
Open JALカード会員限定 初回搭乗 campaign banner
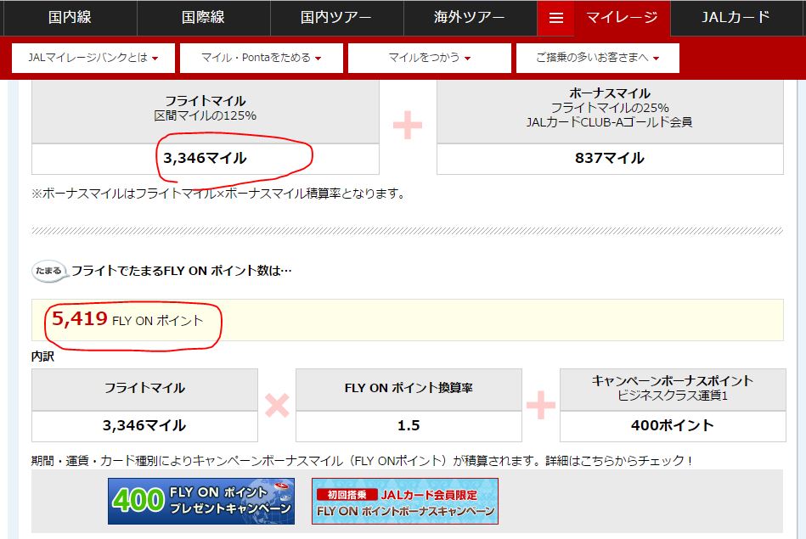coord(405,501)
